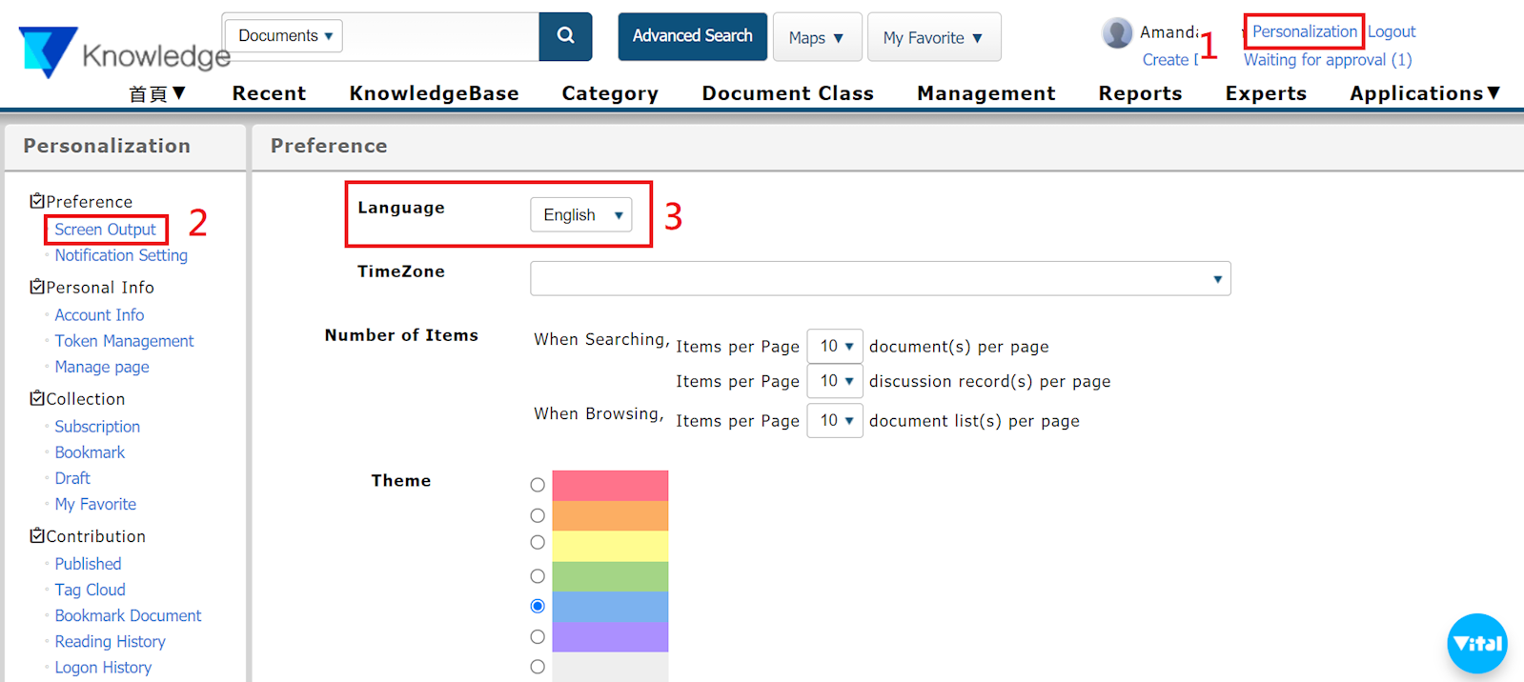Click the user avatar icon
Screen dimensions: 1524x682
(1117, 33)
